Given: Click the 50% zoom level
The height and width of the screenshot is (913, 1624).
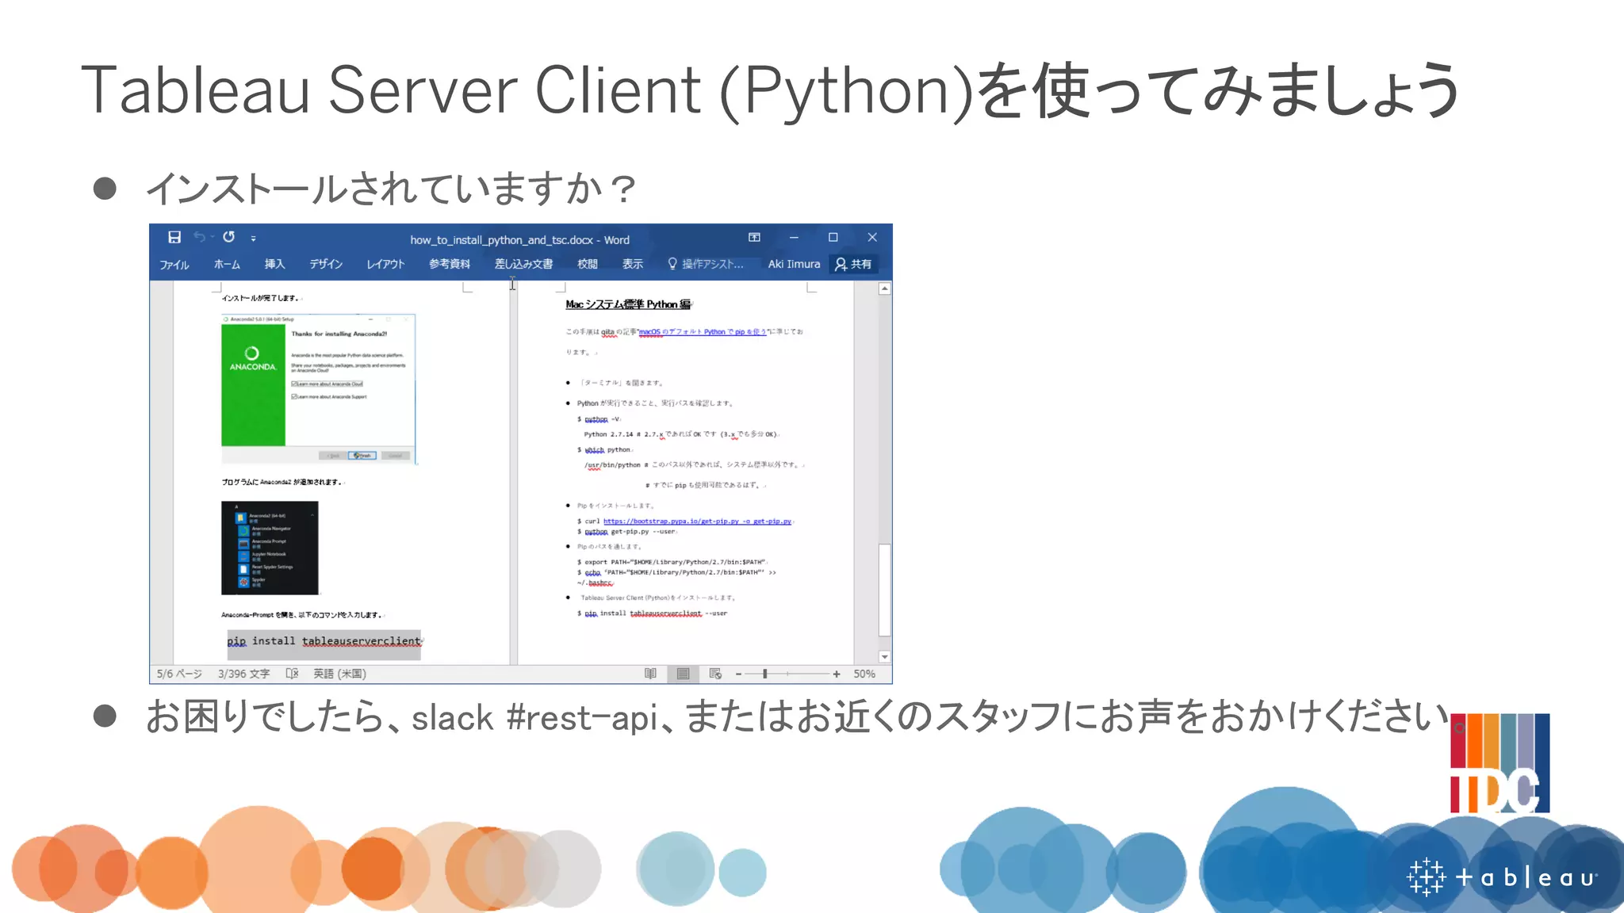Looking at the screenshot, I should [864, 674].
